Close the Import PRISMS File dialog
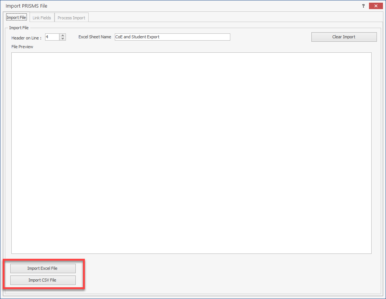Screen dimensions: 386x299 [375, 6]
